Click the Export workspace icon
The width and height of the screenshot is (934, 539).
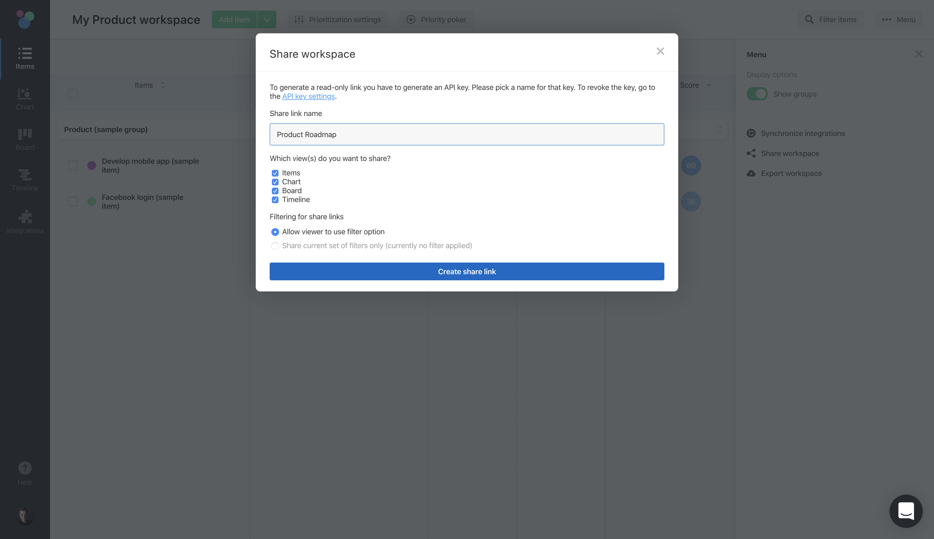pyautogui.click(x=751, y=173)
